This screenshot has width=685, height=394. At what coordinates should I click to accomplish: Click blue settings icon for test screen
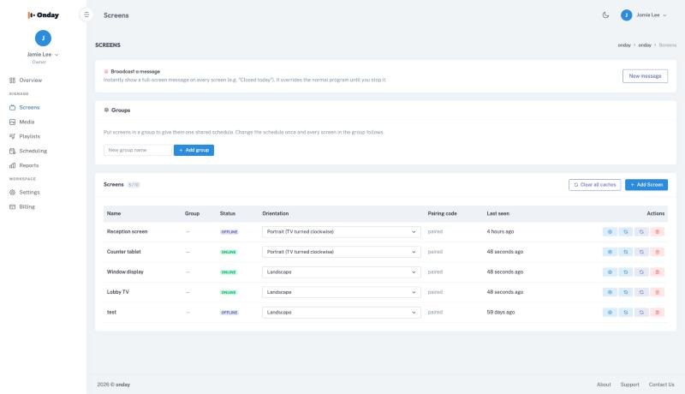pyautogui.click(x=610, y=313)
